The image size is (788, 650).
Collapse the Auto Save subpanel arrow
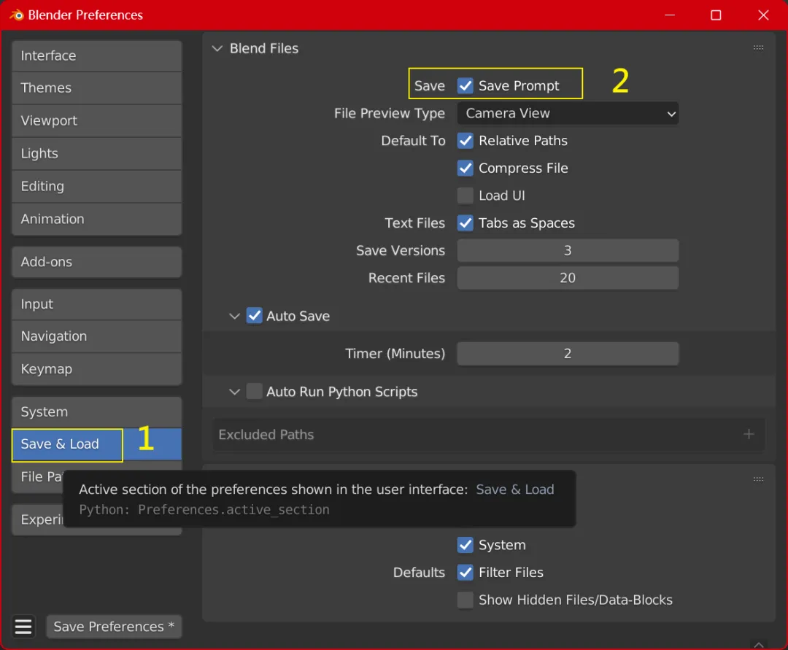coord(234,316)
